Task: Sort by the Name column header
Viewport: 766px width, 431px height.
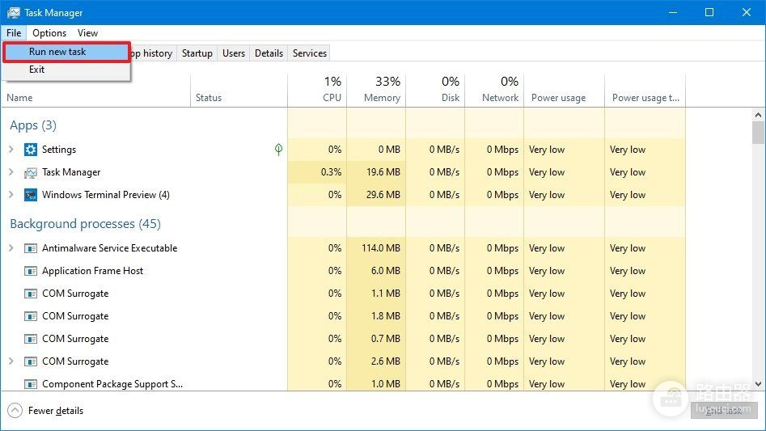Action: click(95, 91)
